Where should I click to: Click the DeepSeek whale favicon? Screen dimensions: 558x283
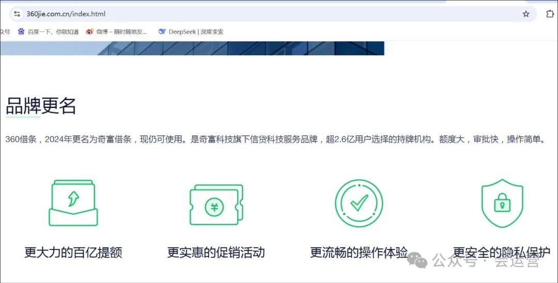(x=162, y=32)
